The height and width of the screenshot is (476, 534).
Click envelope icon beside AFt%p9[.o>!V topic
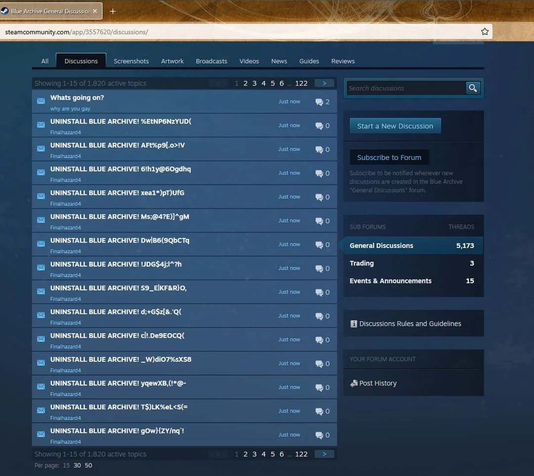41,149
